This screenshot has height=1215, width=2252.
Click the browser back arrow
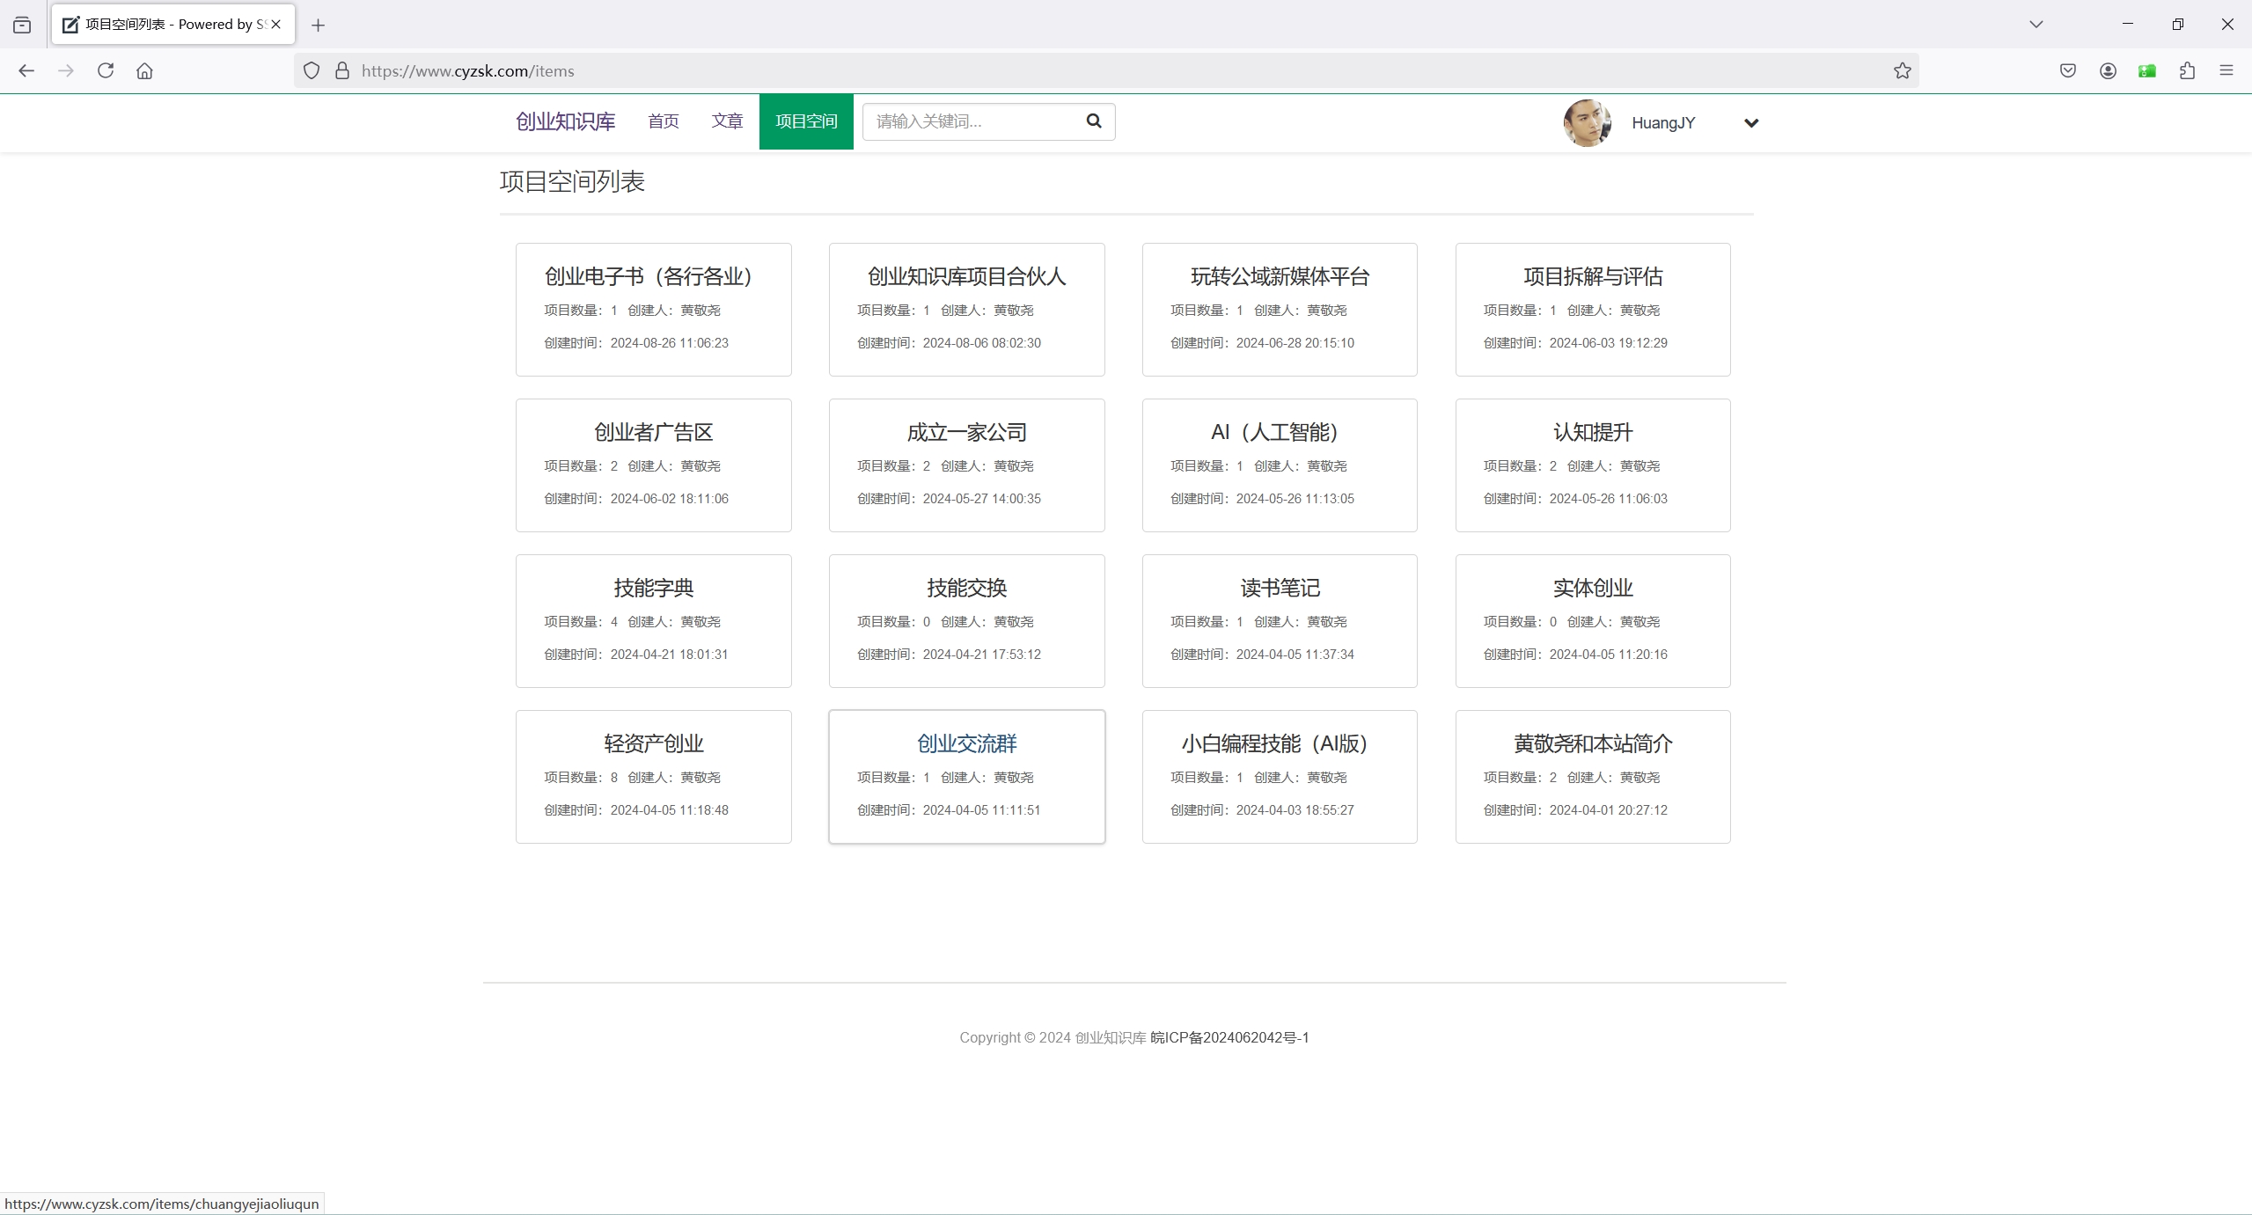26,70
